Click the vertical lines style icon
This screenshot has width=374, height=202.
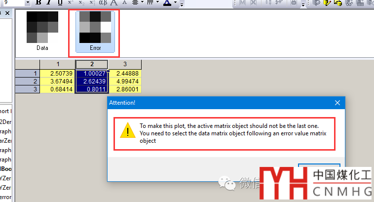point(150,2)
